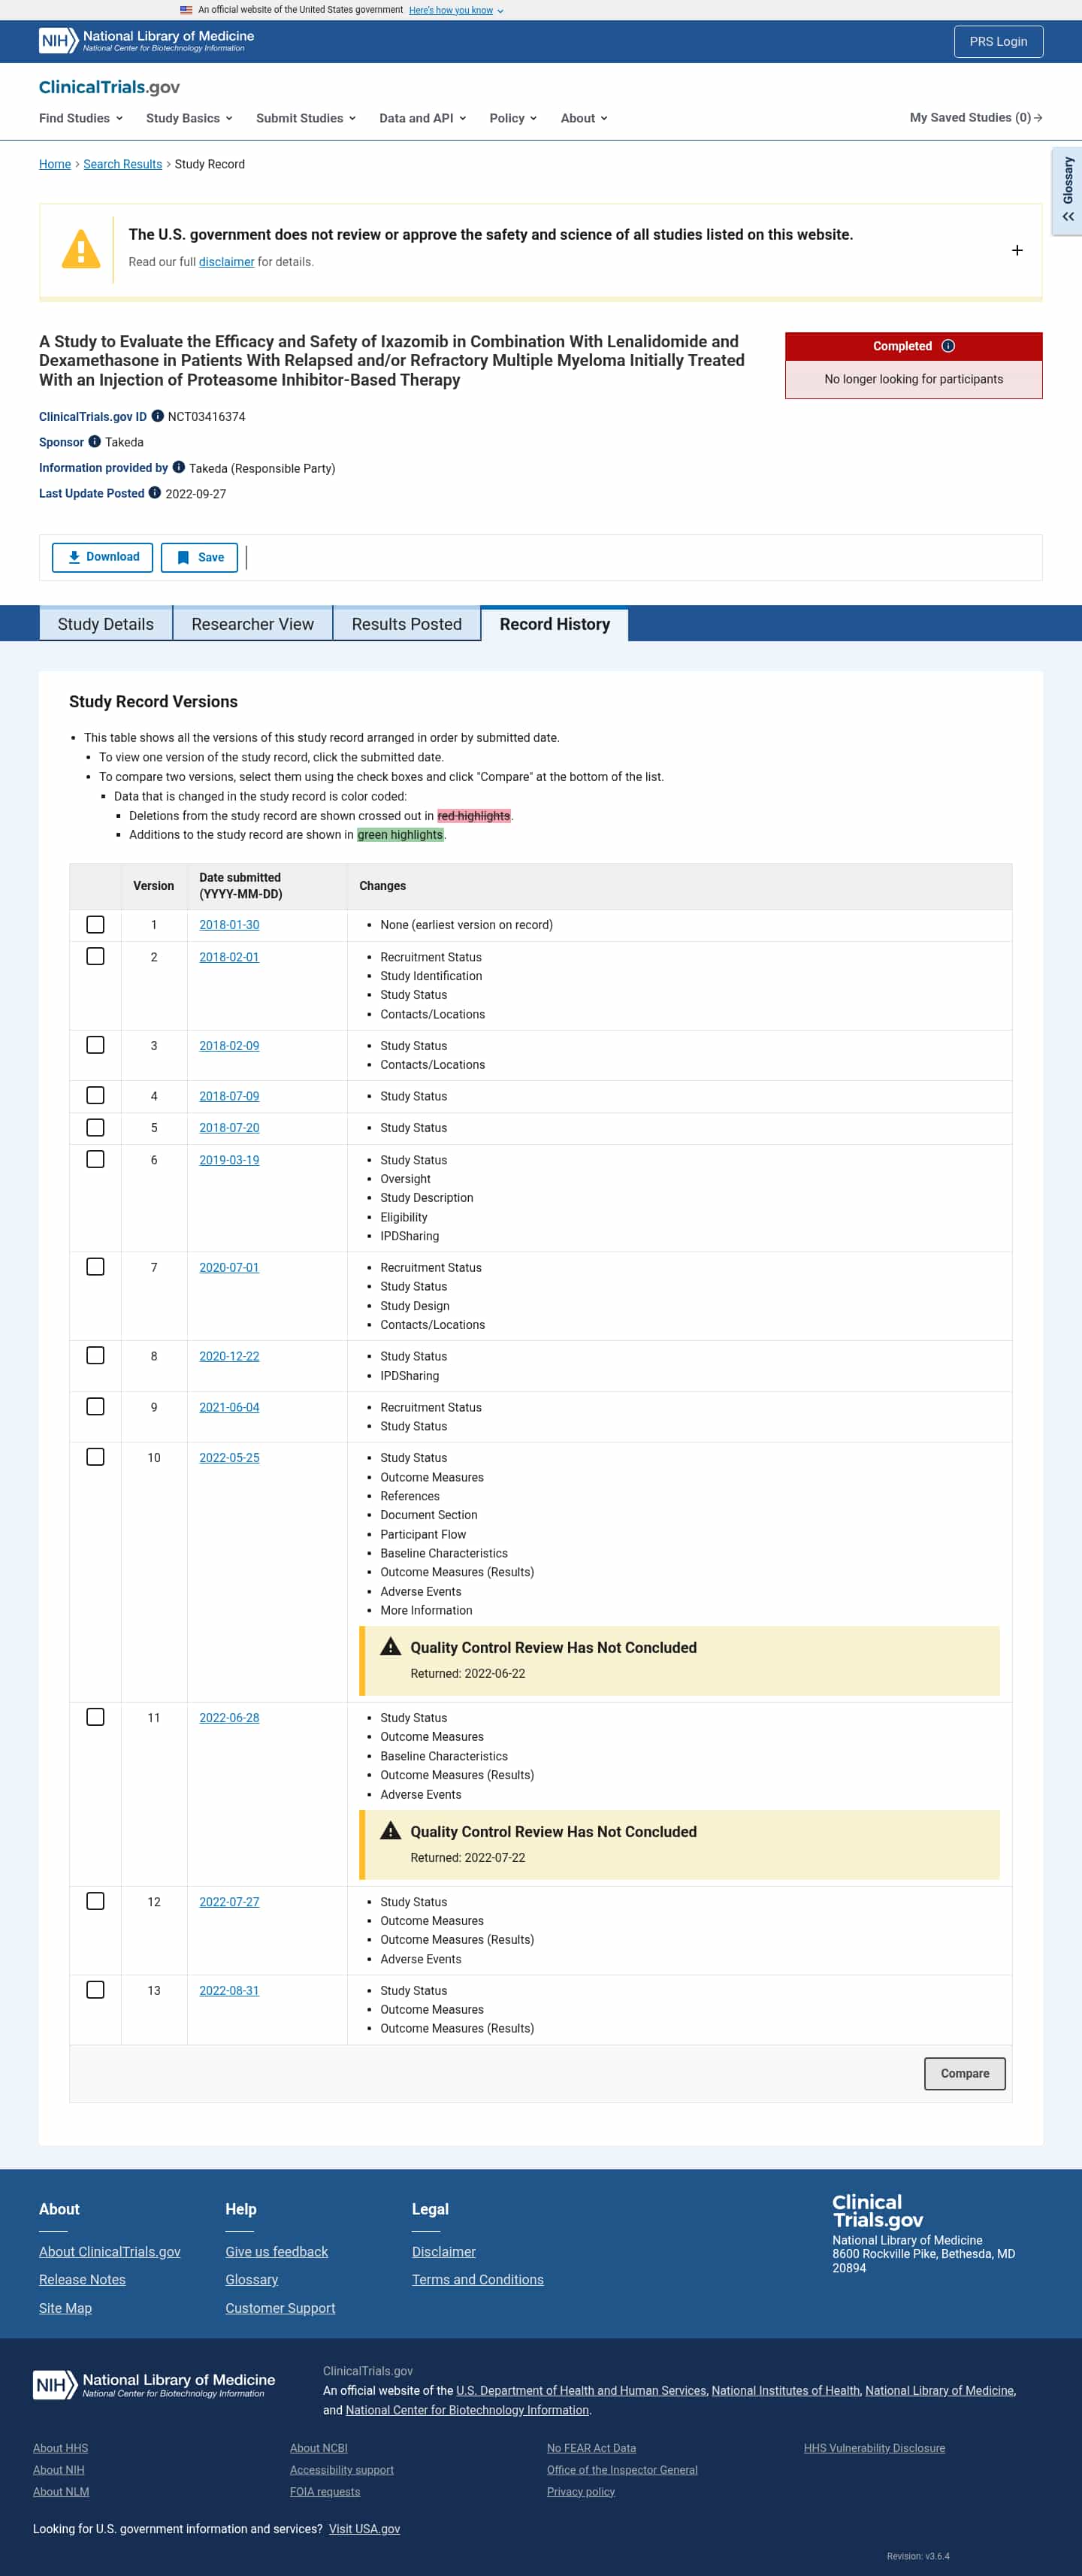Click Give us feedback link
This screenshot has width=1082, height=2576.
pyautogui.click(x=277, y=2251)
